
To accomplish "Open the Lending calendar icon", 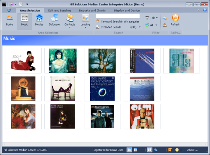I will 85,18.
